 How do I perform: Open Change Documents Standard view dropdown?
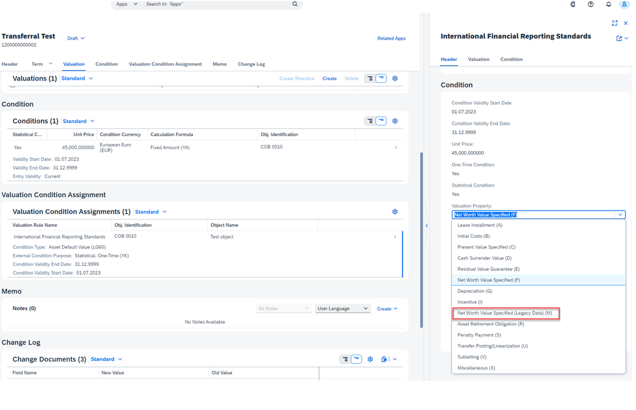tap(107, 359)
